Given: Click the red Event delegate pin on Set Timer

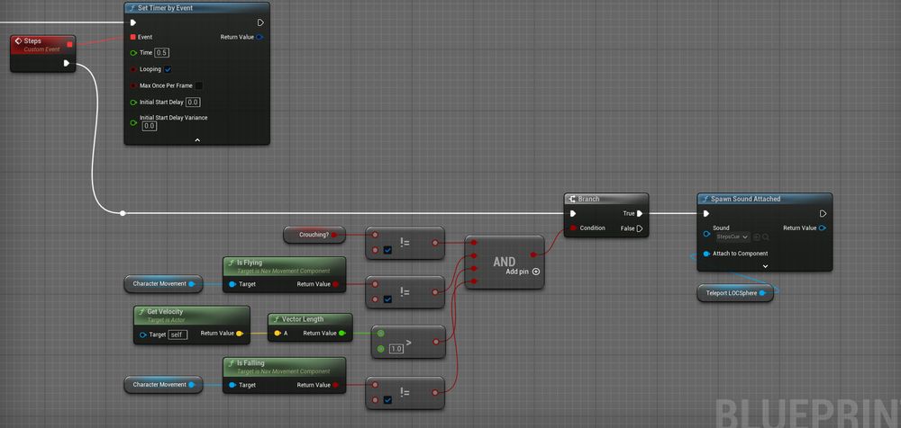Looking at the screenshot, I should [133, 37].
